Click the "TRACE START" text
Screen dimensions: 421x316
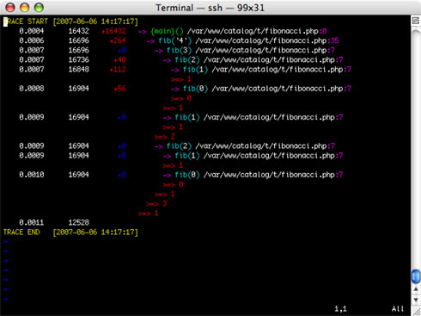tap(26, 22)
